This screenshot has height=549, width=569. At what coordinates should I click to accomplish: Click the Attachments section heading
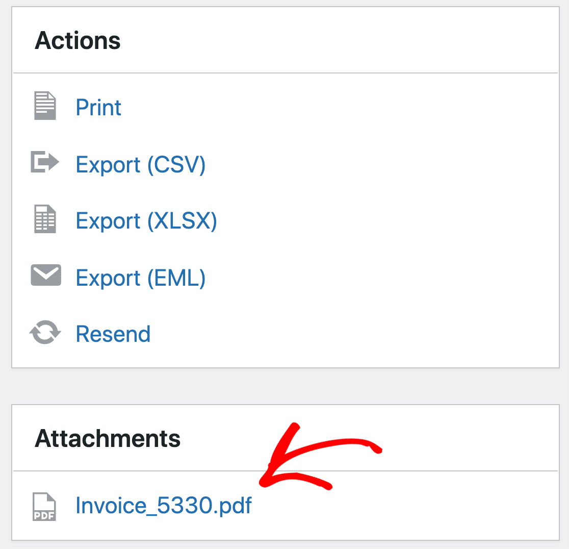tap(108, 438)
